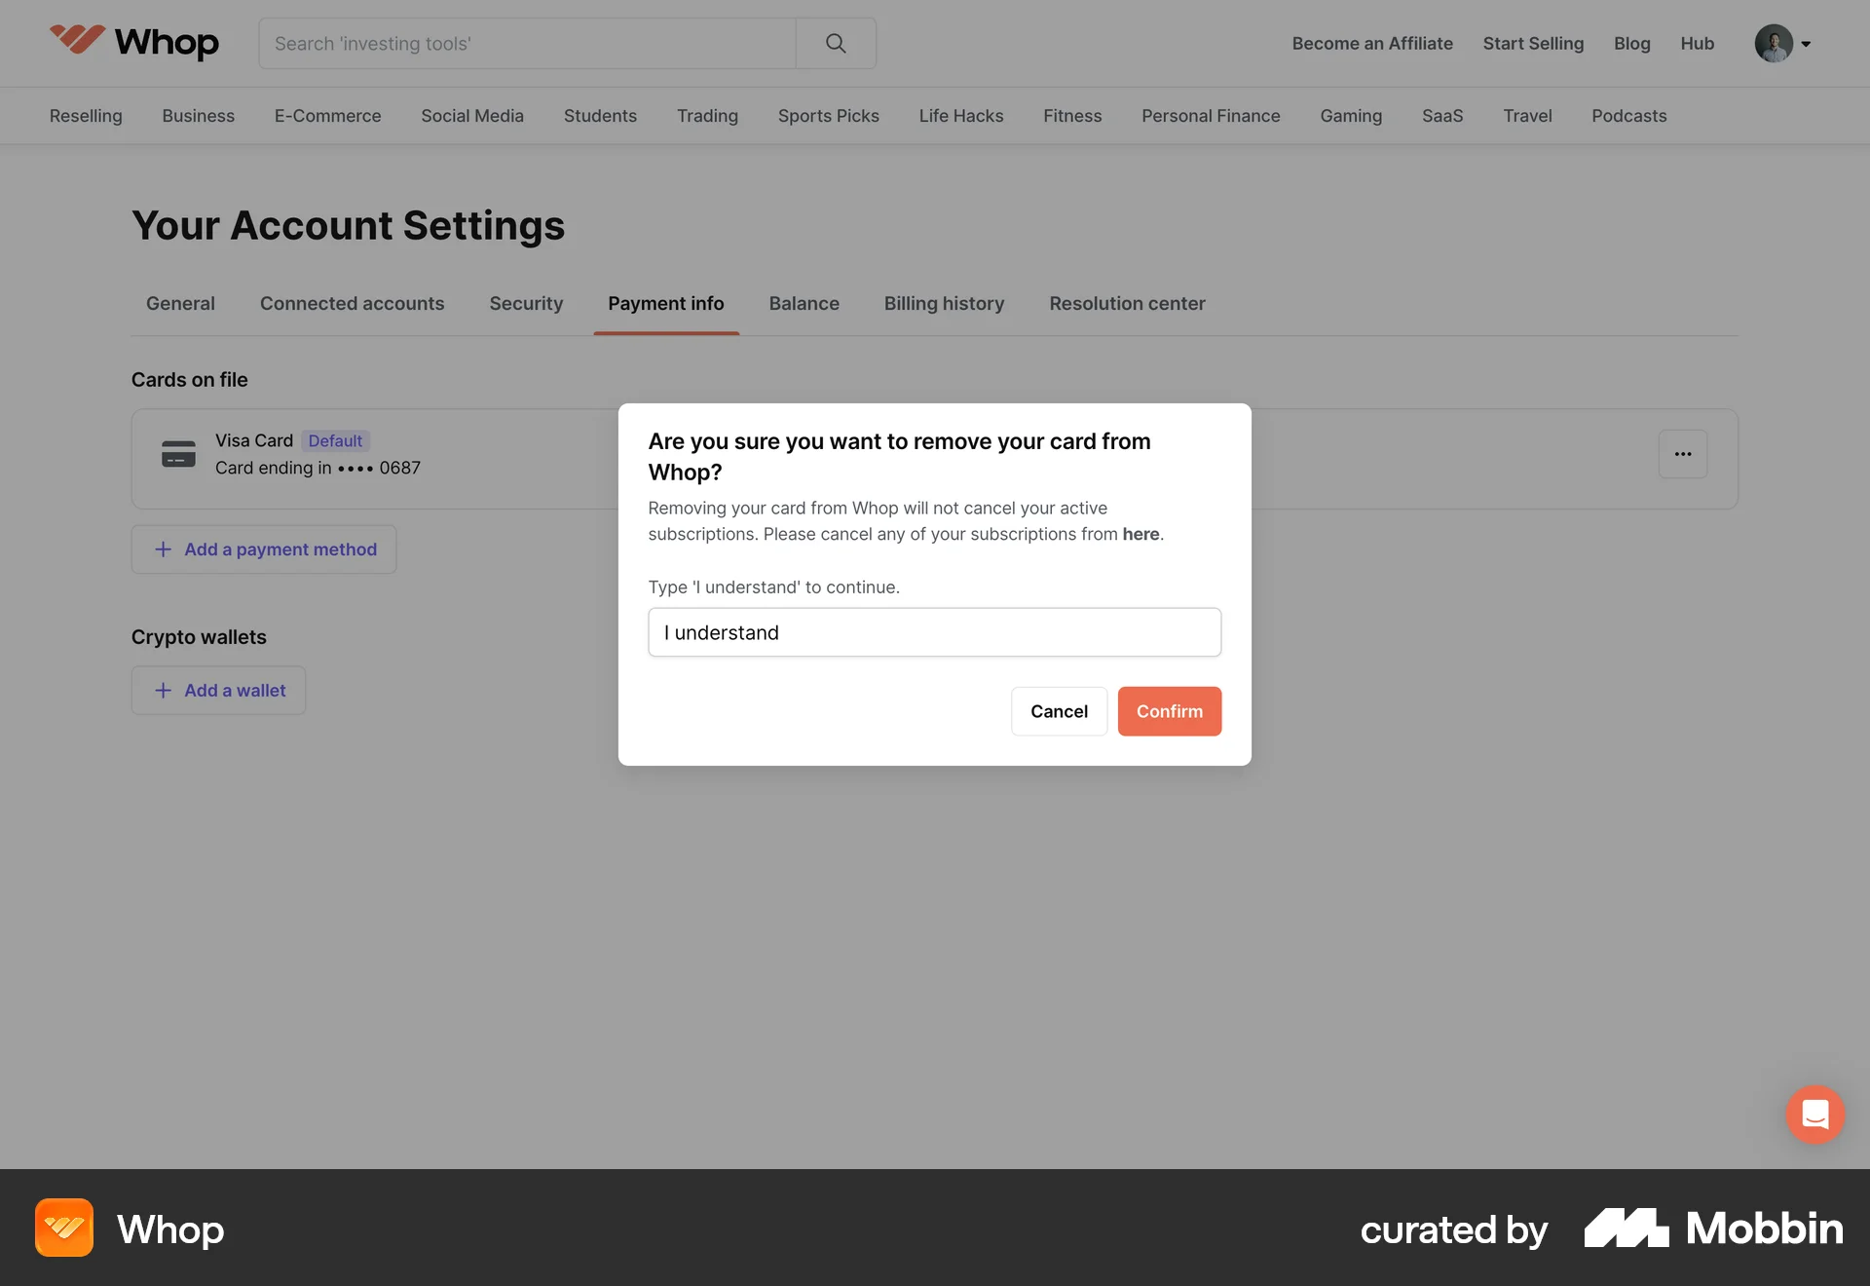Click the plus icon beside Add a wallet

(x=162, y=690)
